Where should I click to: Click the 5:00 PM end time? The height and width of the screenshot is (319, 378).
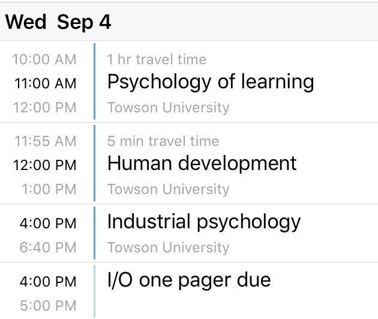pos(48,305)
